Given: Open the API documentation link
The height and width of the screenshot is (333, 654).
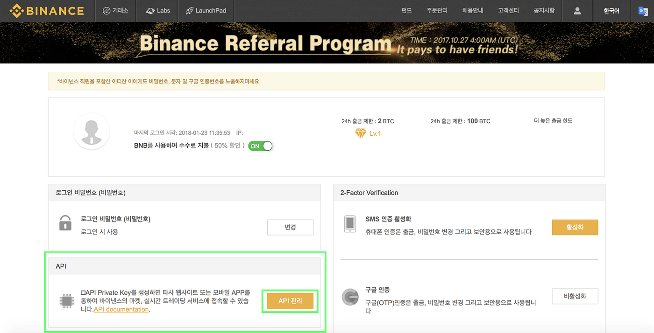Looking at the screenshot, I should [121, 309].
